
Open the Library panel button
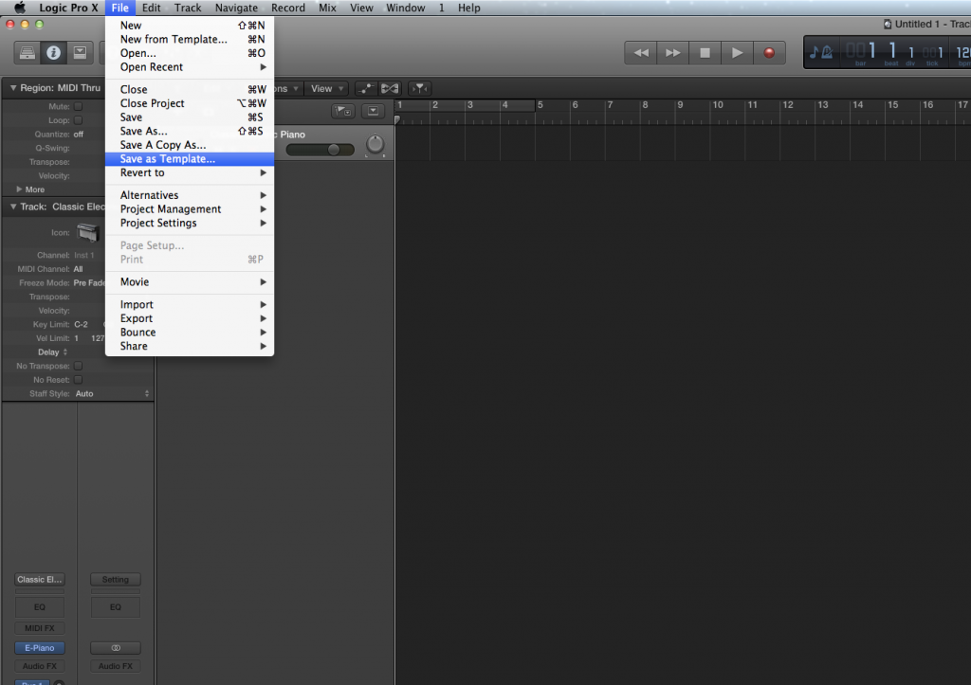click(x=27, y=53)
